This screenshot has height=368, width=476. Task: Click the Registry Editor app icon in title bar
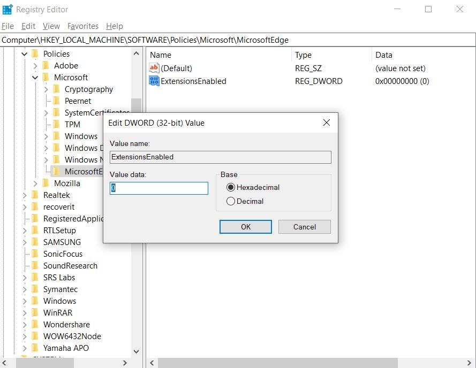point(7,10)
